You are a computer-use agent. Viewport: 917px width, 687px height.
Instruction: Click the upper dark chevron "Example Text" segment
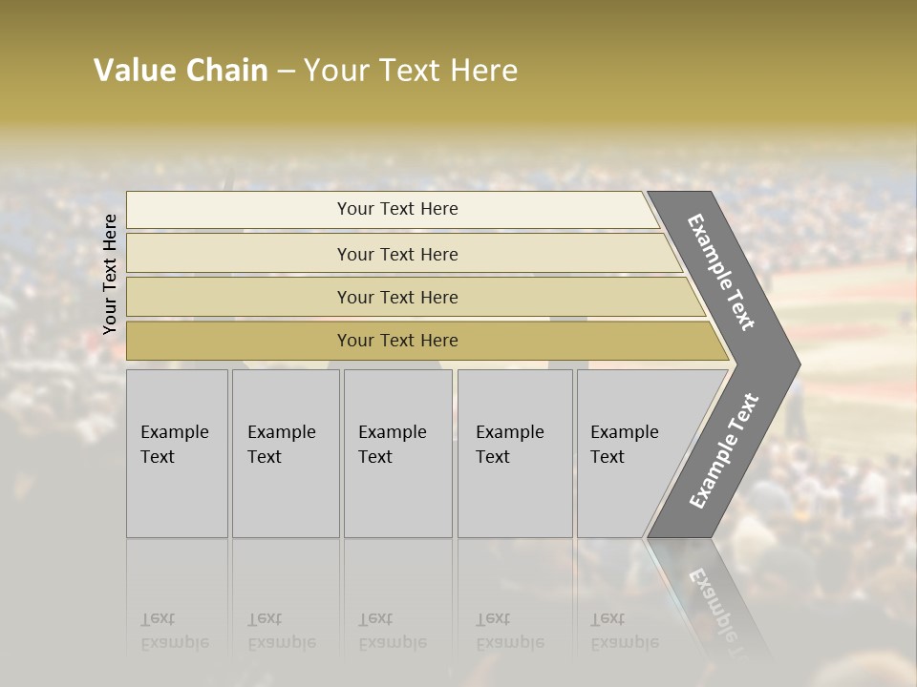coord(723,273)
